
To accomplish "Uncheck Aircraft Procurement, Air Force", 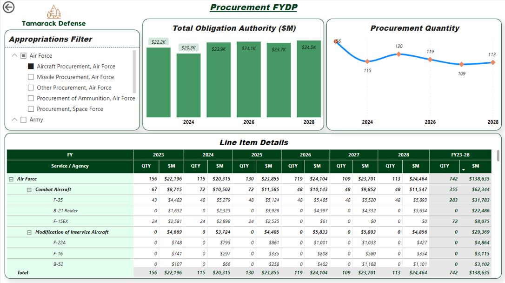I will [x=31, y=66].
